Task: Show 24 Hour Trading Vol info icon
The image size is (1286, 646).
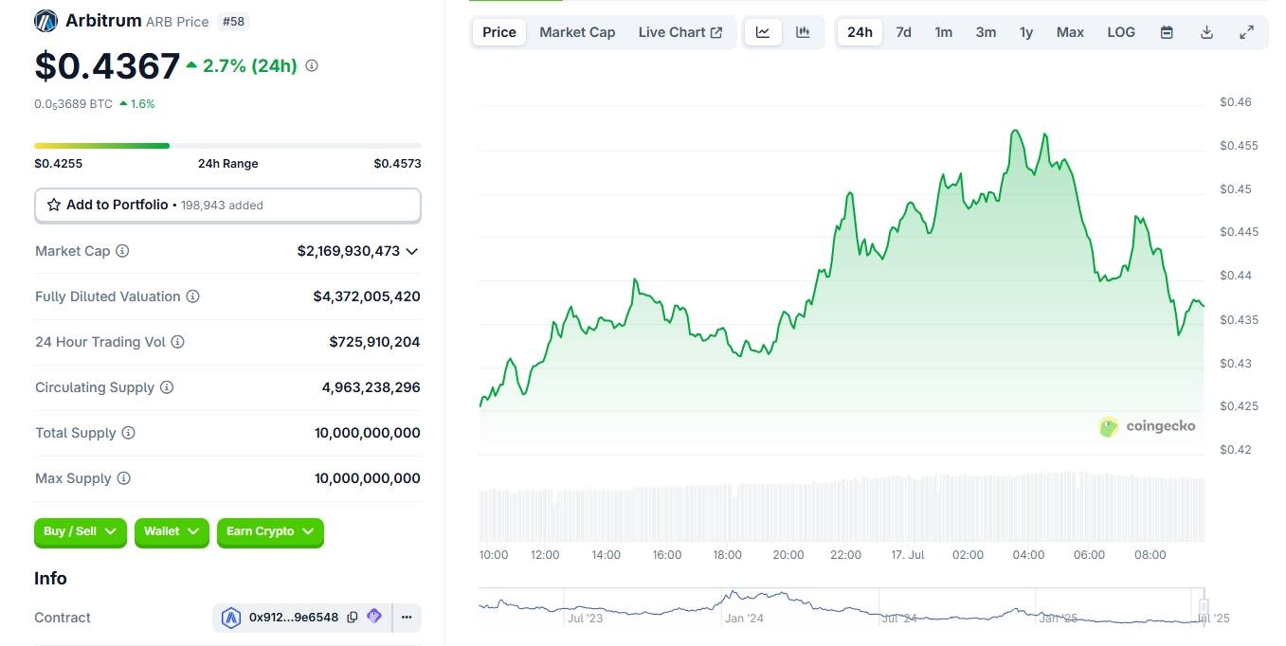Action: click(x=177, y=342)
